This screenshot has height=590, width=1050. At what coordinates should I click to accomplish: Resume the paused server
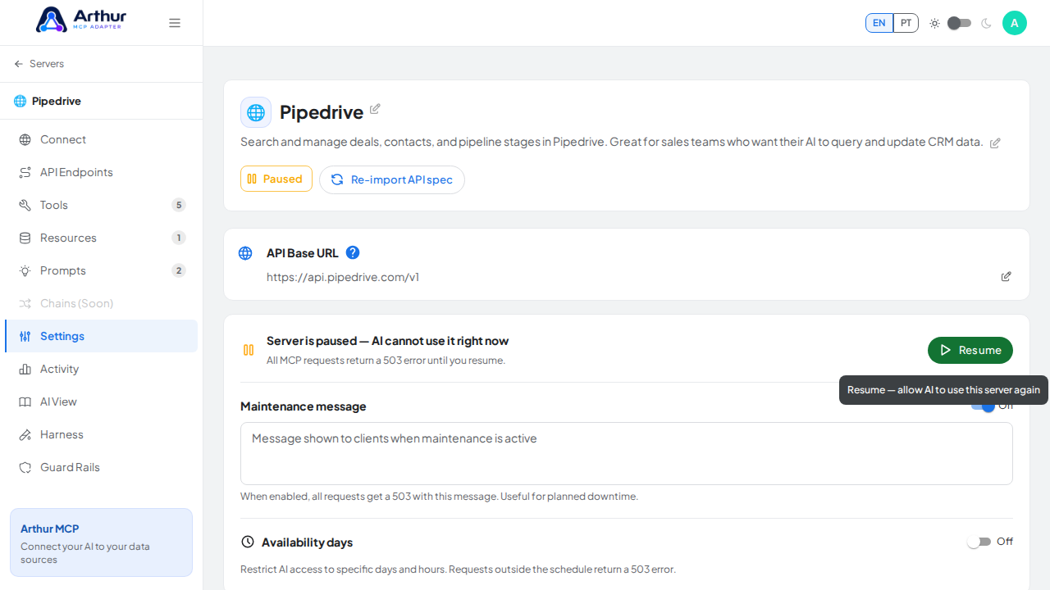pos(970,350)
